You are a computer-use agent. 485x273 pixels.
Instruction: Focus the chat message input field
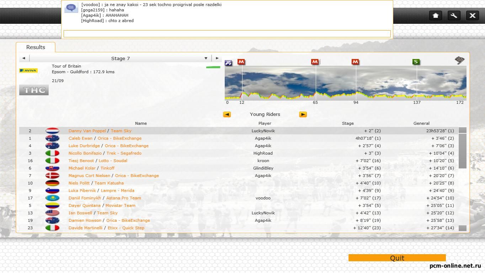(227, 34)
